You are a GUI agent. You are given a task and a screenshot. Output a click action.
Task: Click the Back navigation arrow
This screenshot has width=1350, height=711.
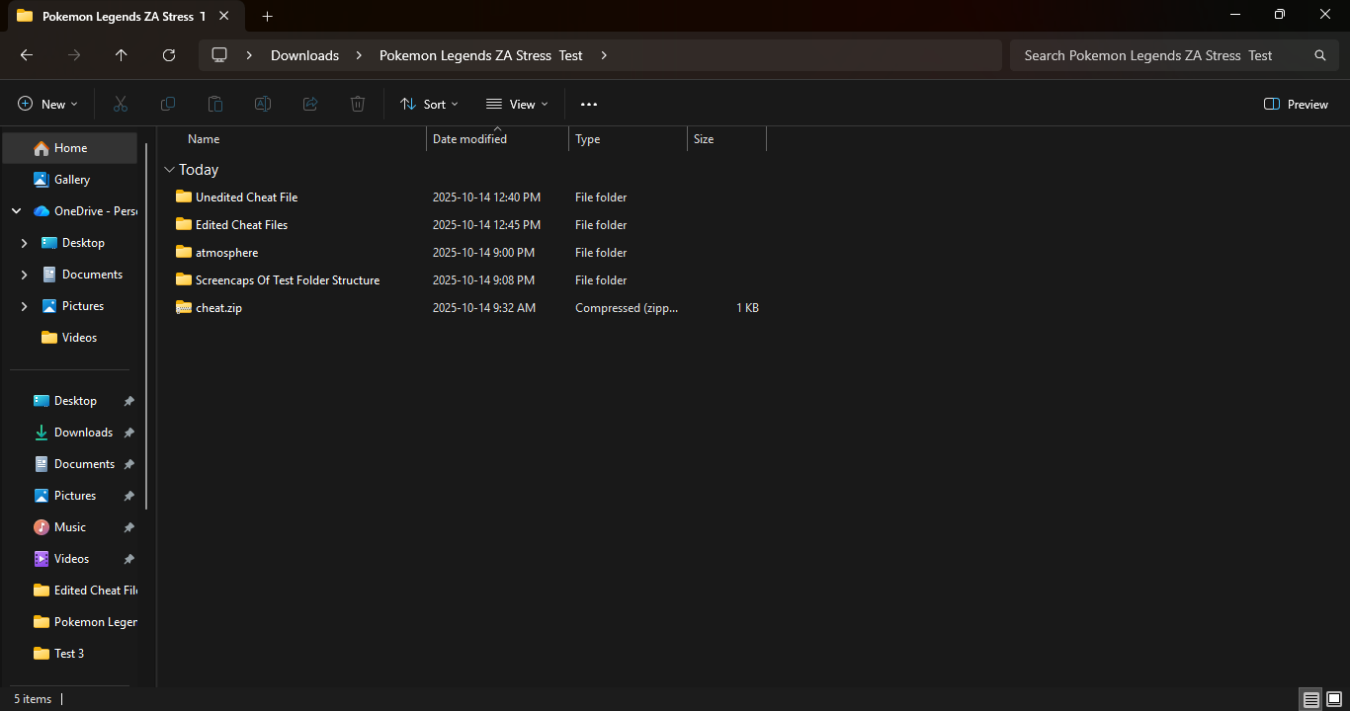pos(27,55)
